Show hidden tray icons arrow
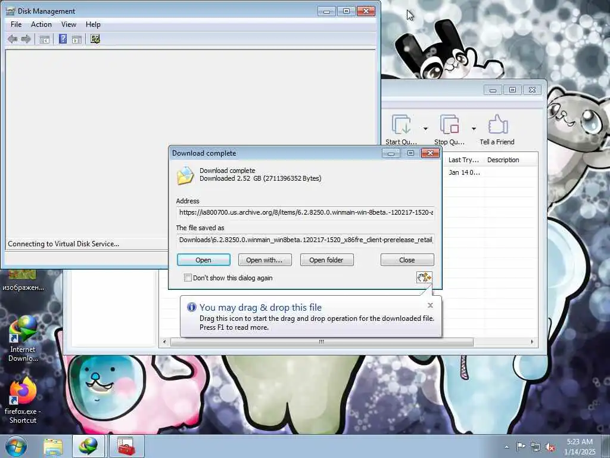The height and width of the screenshot is (458, 610). (506, 447)
